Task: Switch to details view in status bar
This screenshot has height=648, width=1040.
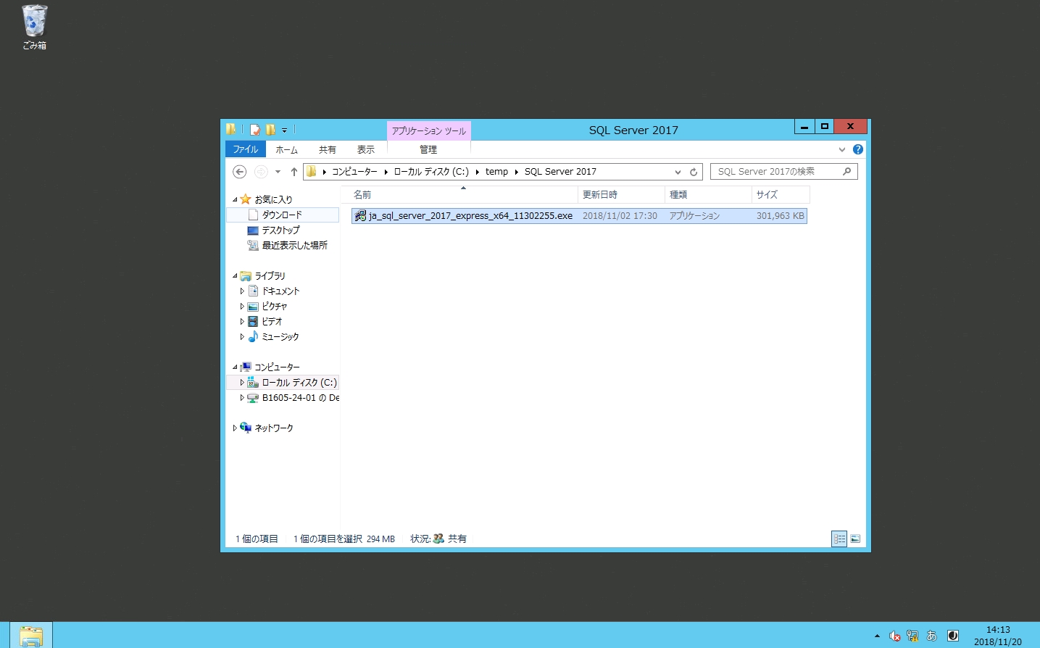Action: (x=839, y=539)
